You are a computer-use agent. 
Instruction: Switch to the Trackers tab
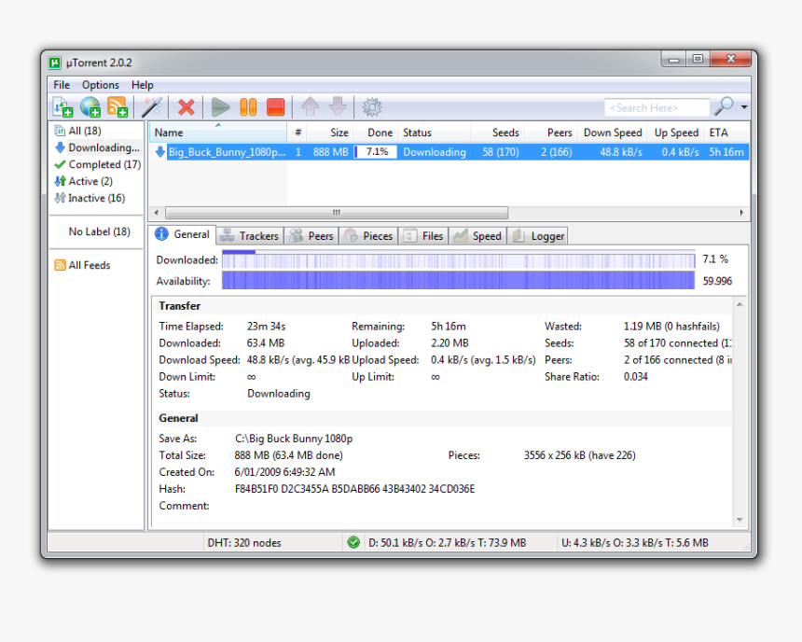pyautogui.click(x=250, y=236)
